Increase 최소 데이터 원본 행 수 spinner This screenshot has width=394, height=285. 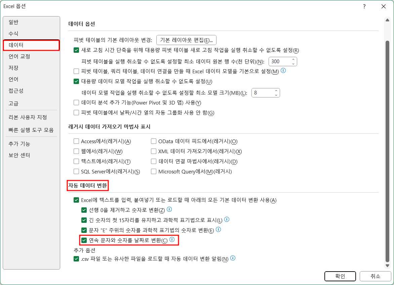293,59
